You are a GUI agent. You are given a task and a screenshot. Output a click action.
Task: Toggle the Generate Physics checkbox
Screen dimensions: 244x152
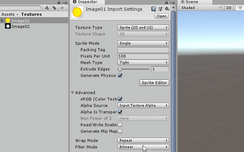[120, 75]
